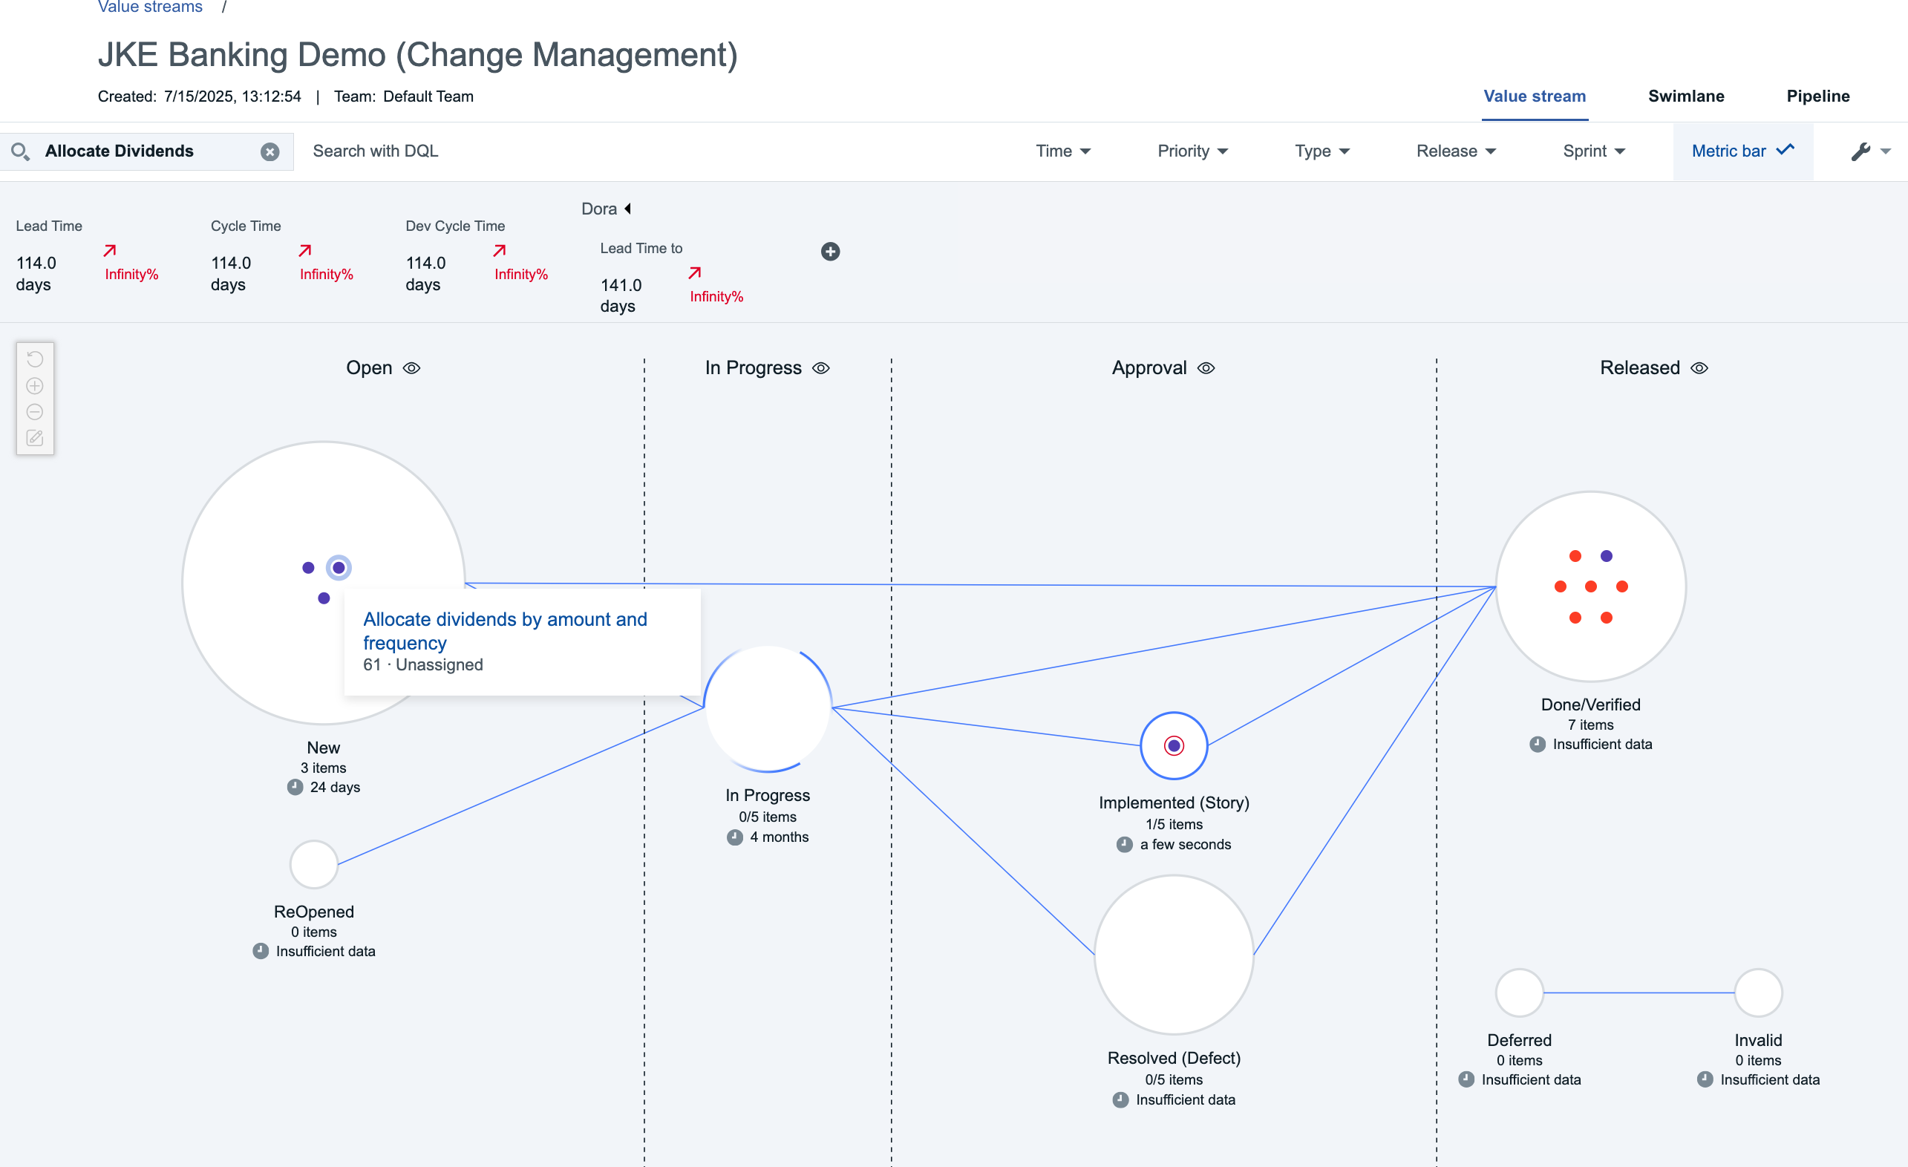The height and width of the screenshot is (1167, 1908).
Task: Open the Type filter dropdown
Action: click(x=1321, y=151)
